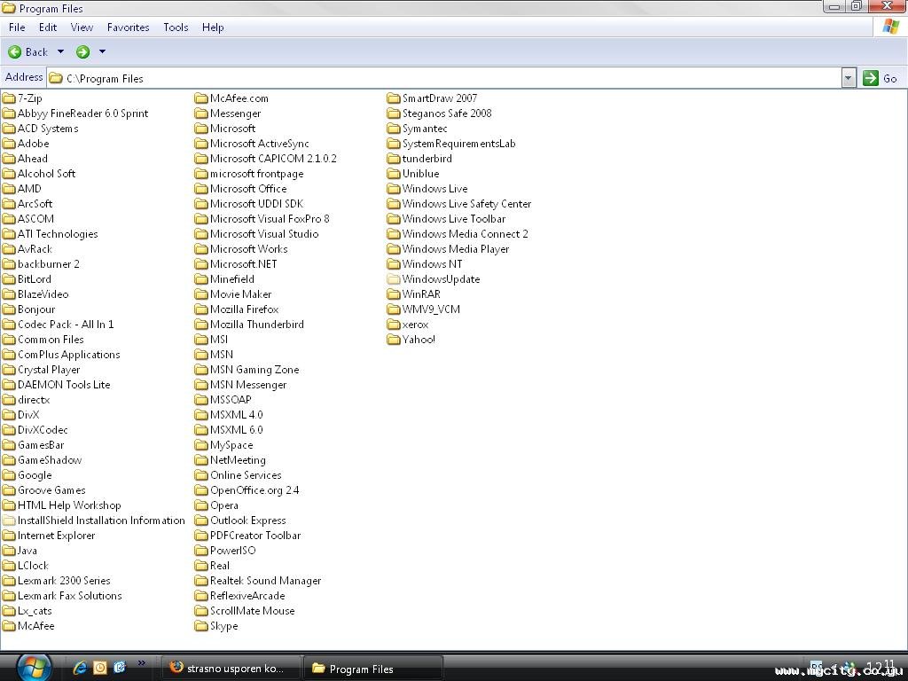Screen dimensions: 908x681
Task: Select the SmartDraw 2007 folder icon
Action: [x=393, y=98]
